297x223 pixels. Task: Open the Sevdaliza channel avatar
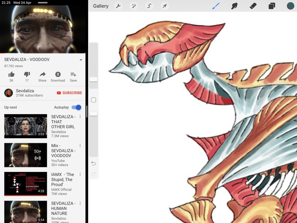pos(9,93)
